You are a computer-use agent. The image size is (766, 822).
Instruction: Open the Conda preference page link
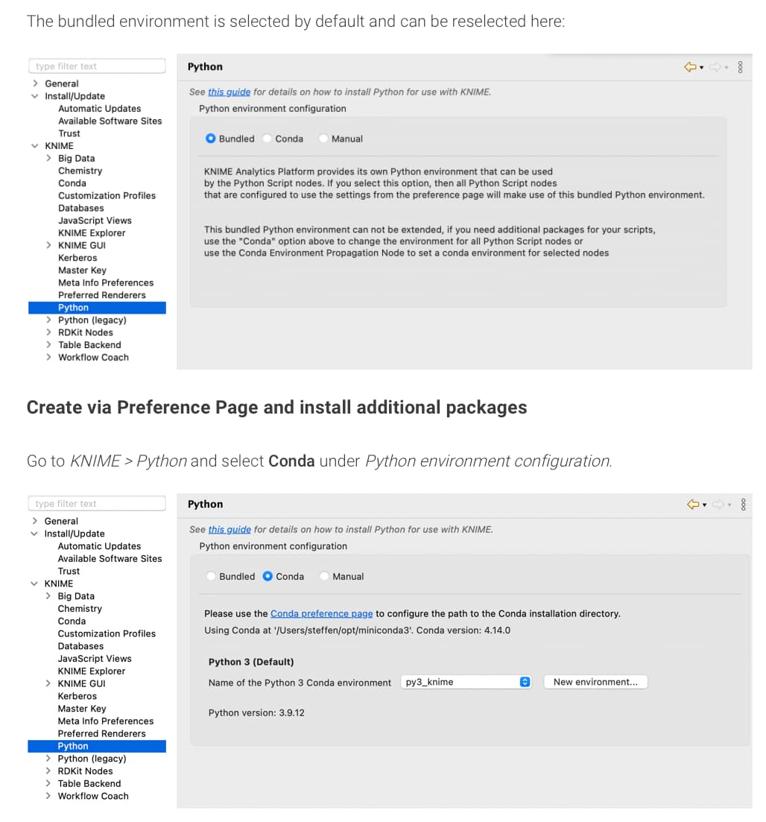(x=321, y=613)
